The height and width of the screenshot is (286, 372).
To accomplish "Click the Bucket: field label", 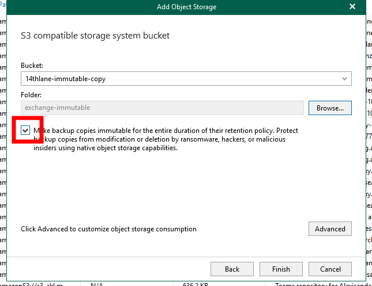I will pyautogui.click(x=32, y=66).
